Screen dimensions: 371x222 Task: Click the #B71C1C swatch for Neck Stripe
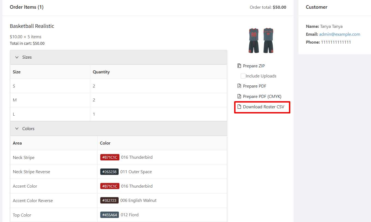click(110, 157)
